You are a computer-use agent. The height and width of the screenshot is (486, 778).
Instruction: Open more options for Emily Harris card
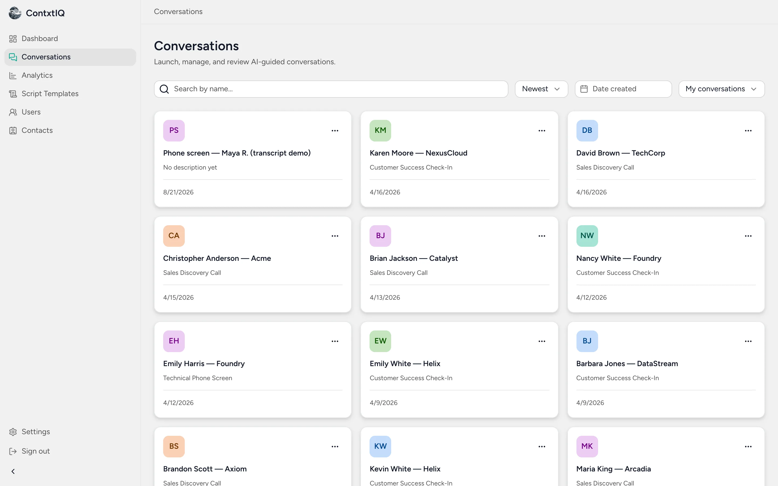pos(335,341)
